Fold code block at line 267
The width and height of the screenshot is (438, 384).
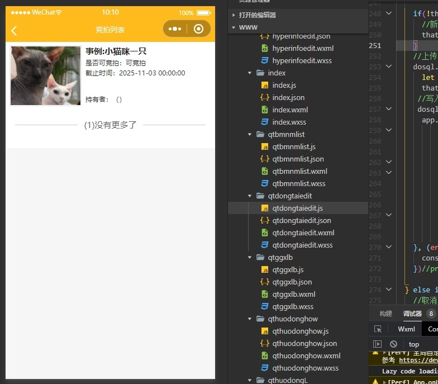pos(389,215)
